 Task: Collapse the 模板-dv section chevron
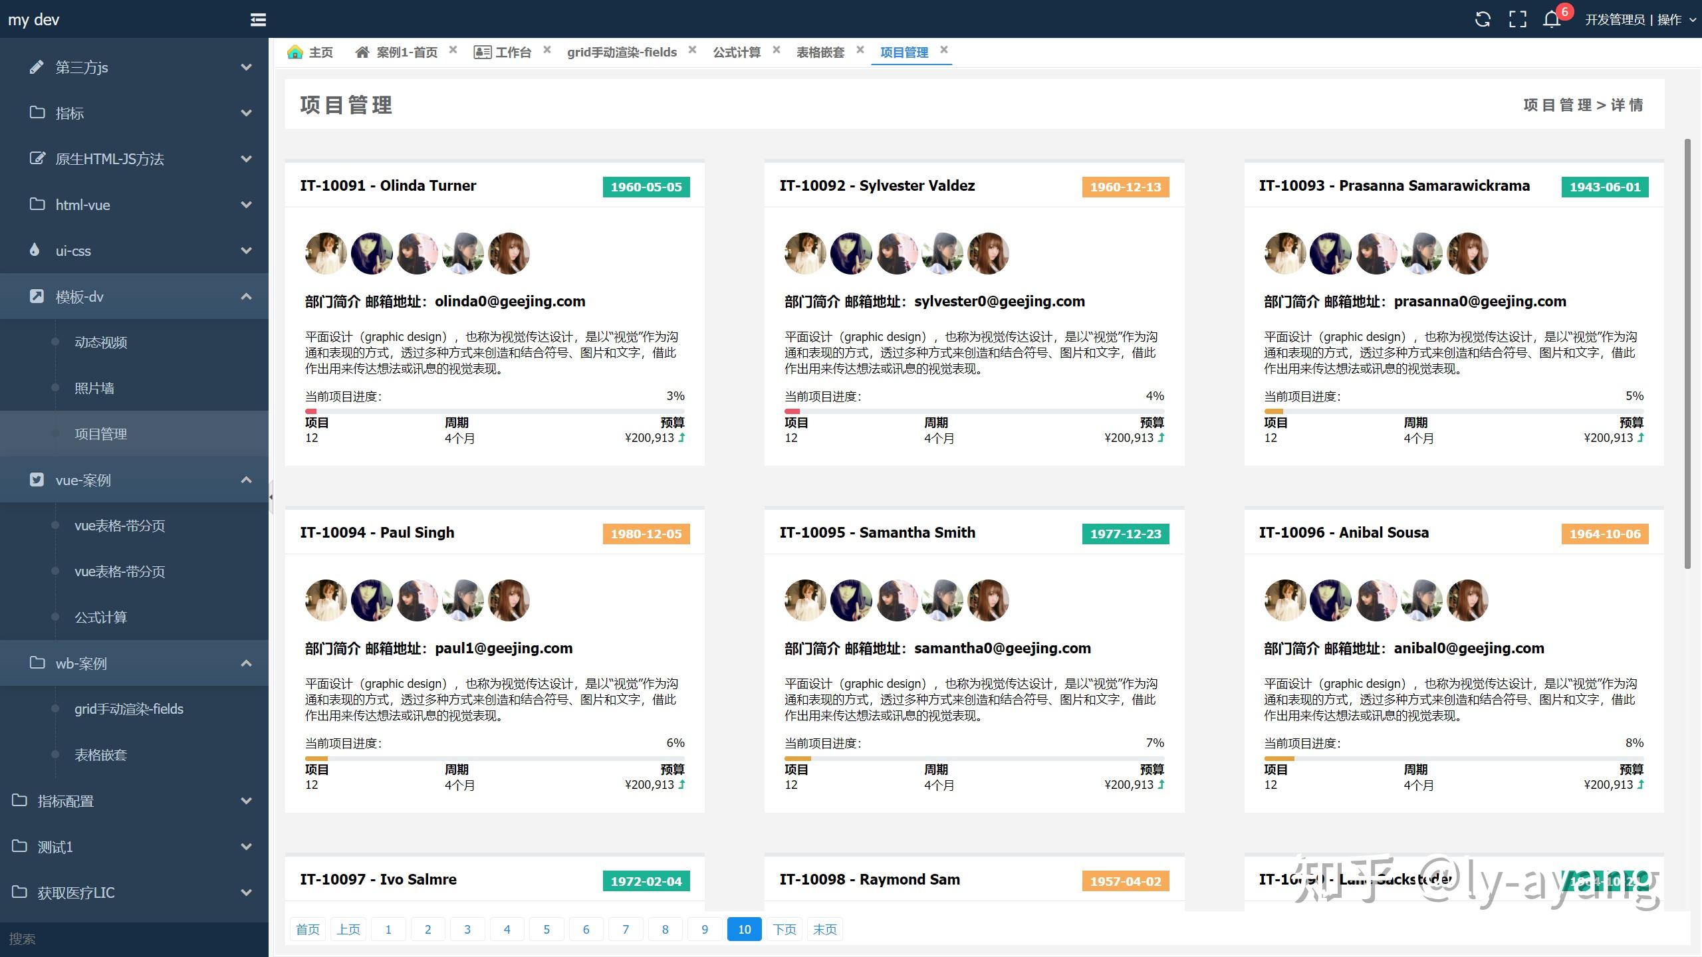pyautogui.click(x=246, y=296)
